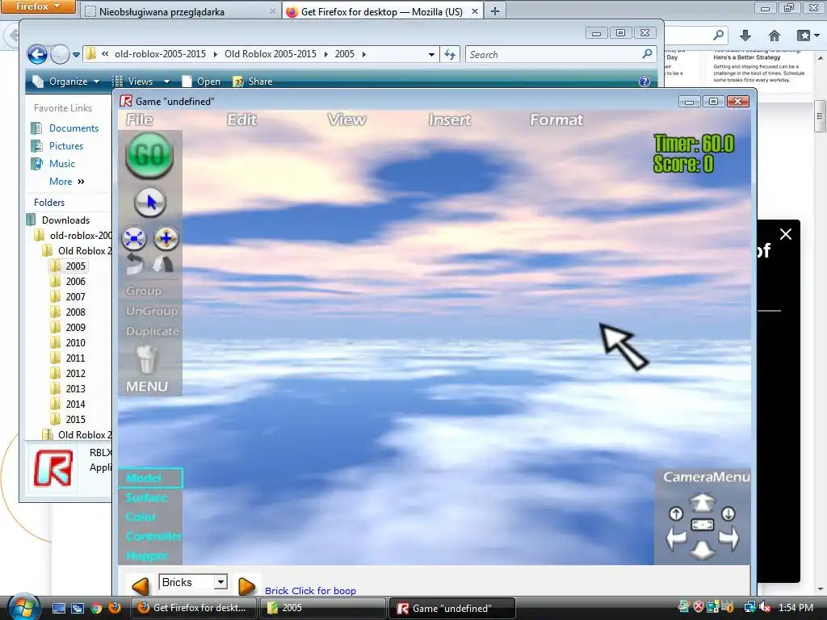Screen dimensions: 827x620
Task: Click the Duplicate button
Action: pyautogui.click(x=153, y=331)
